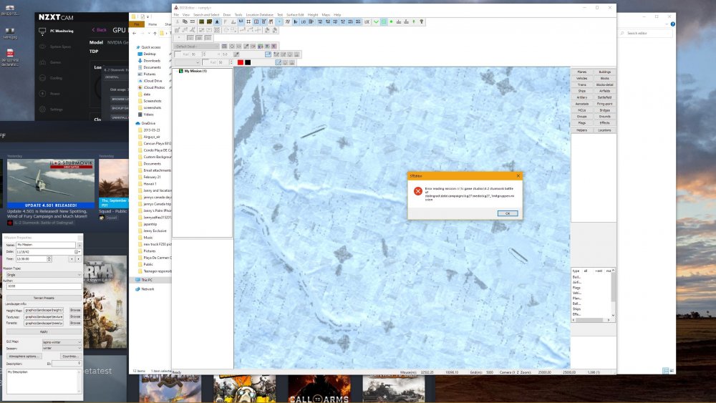This screenshot has width=716, height=403.
Task: Click the Terrain Presets button
Action: tap(44, 298)
